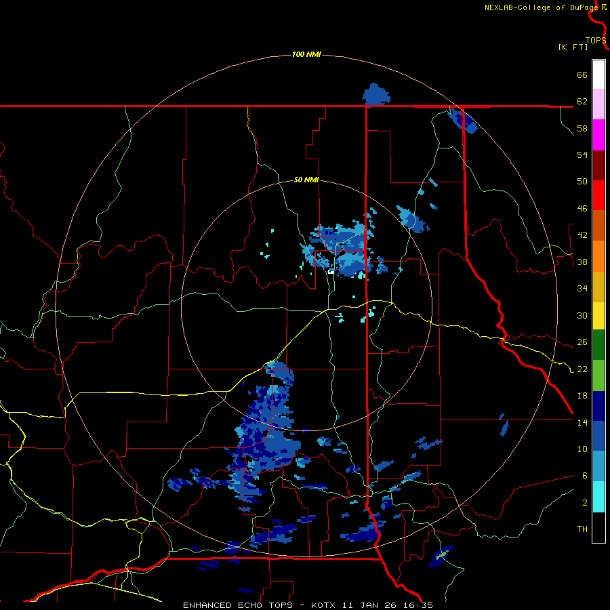This screenshot has width=610, height=610.
Task: Click the '66' scale value
Action: [x=582, y=75]
